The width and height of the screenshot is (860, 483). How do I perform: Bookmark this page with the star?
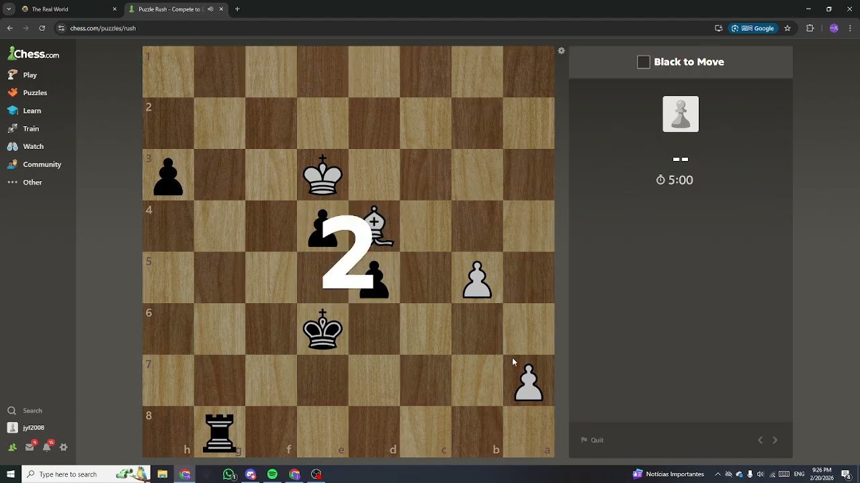point(787,28)
